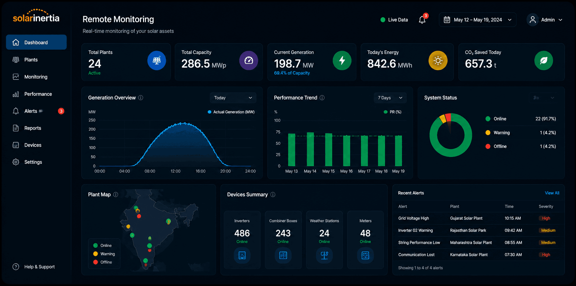
Task: Toggle PR (%) legend series
Action: (392, 112)
